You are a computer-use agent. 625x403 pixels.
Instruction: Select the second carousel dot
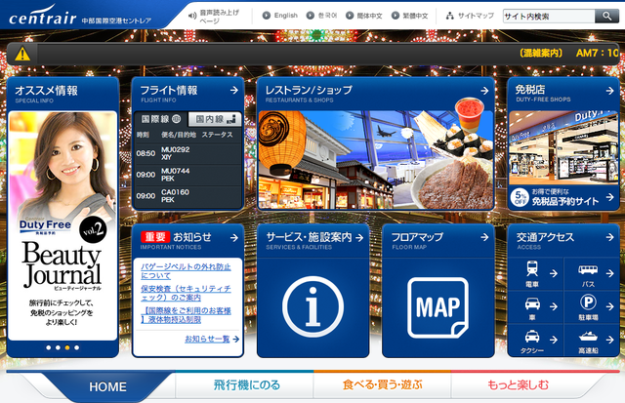point(58,347)
